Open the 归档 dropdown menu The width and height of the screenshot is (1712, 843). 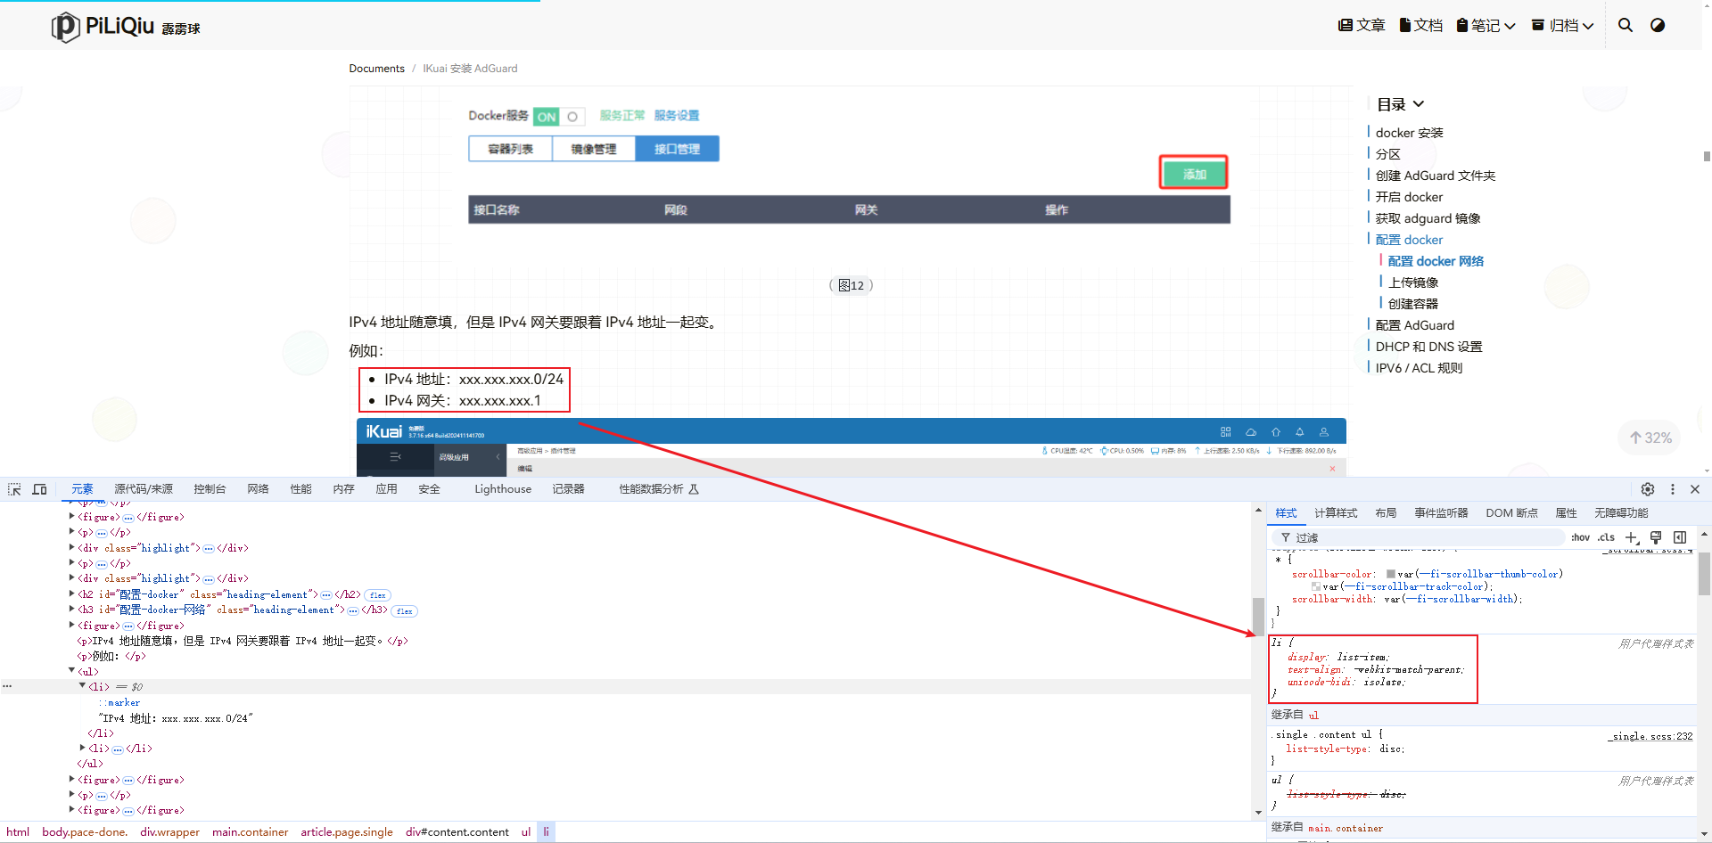point(1562,25)
